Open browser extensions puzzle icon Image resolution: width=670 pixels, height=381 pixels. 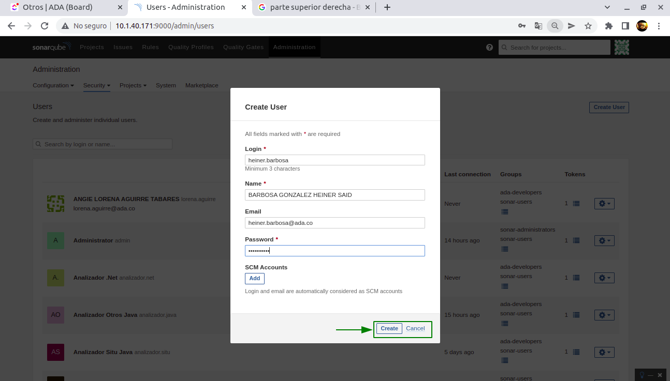coord(609,26)
